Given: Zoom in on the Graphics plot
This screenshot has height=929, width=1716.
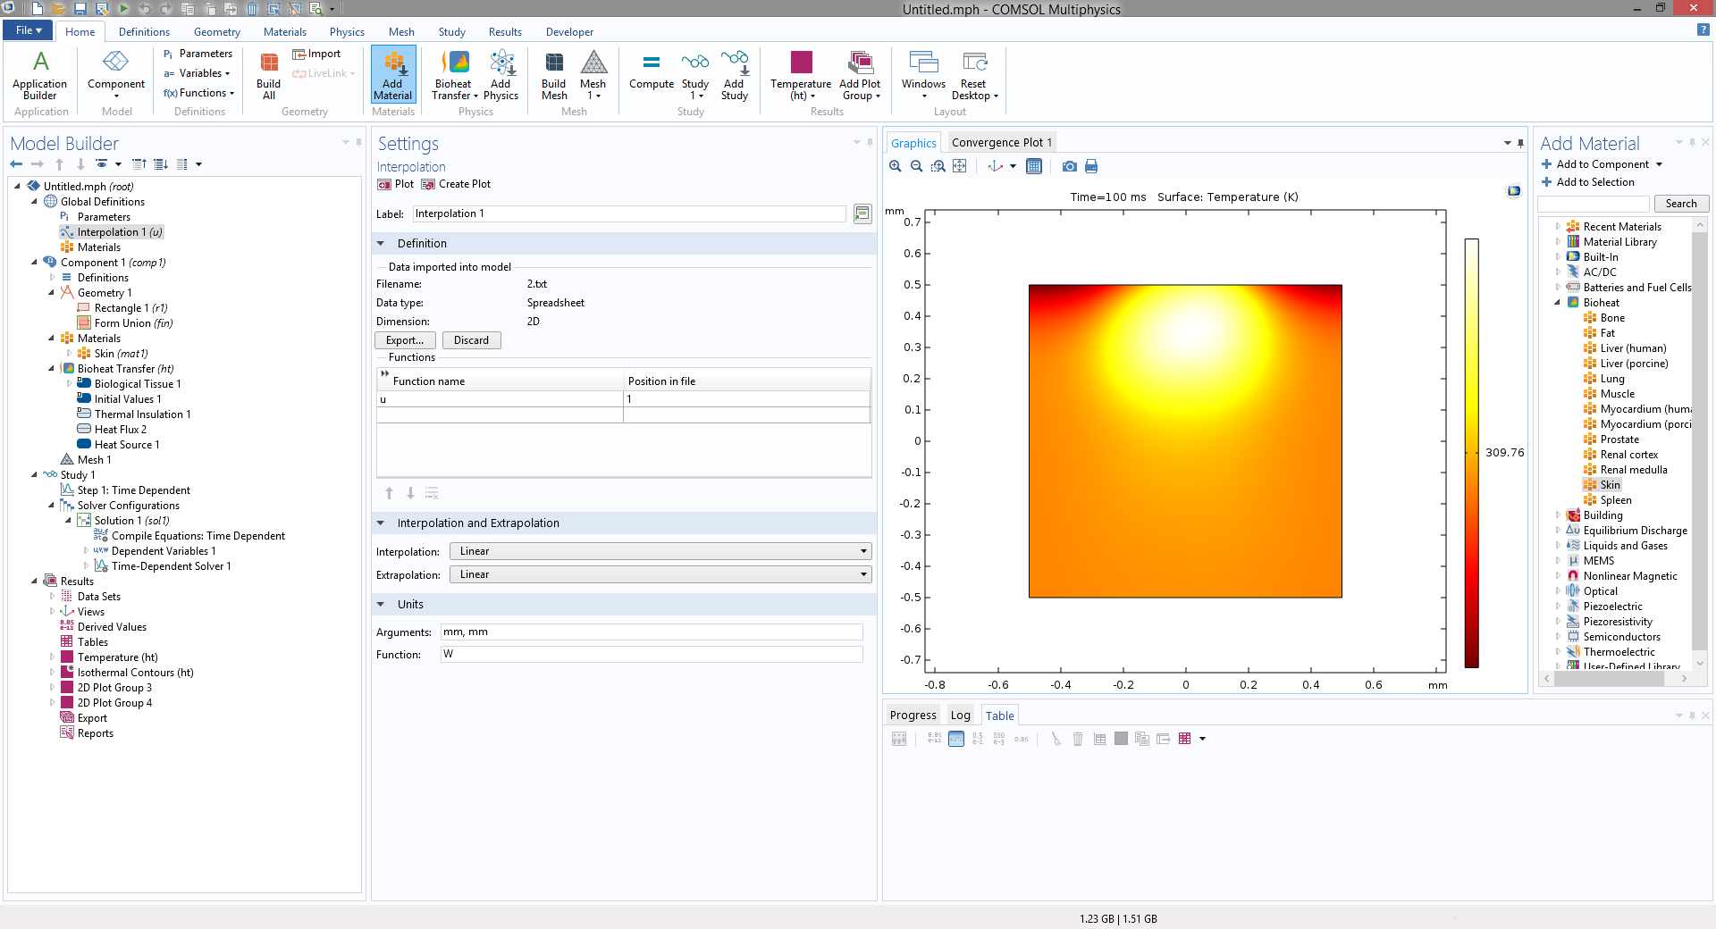Looking at the screenshot, I should click(895, 166).
